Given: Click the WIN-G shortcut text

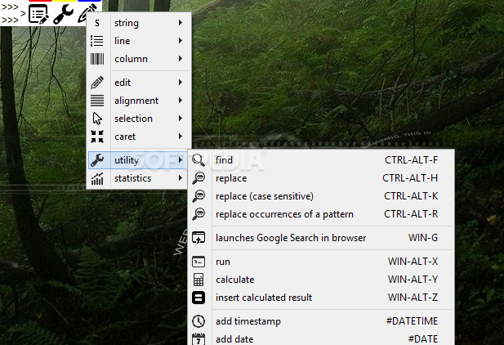Looking at the screenshot, I should tap(423, 238).
